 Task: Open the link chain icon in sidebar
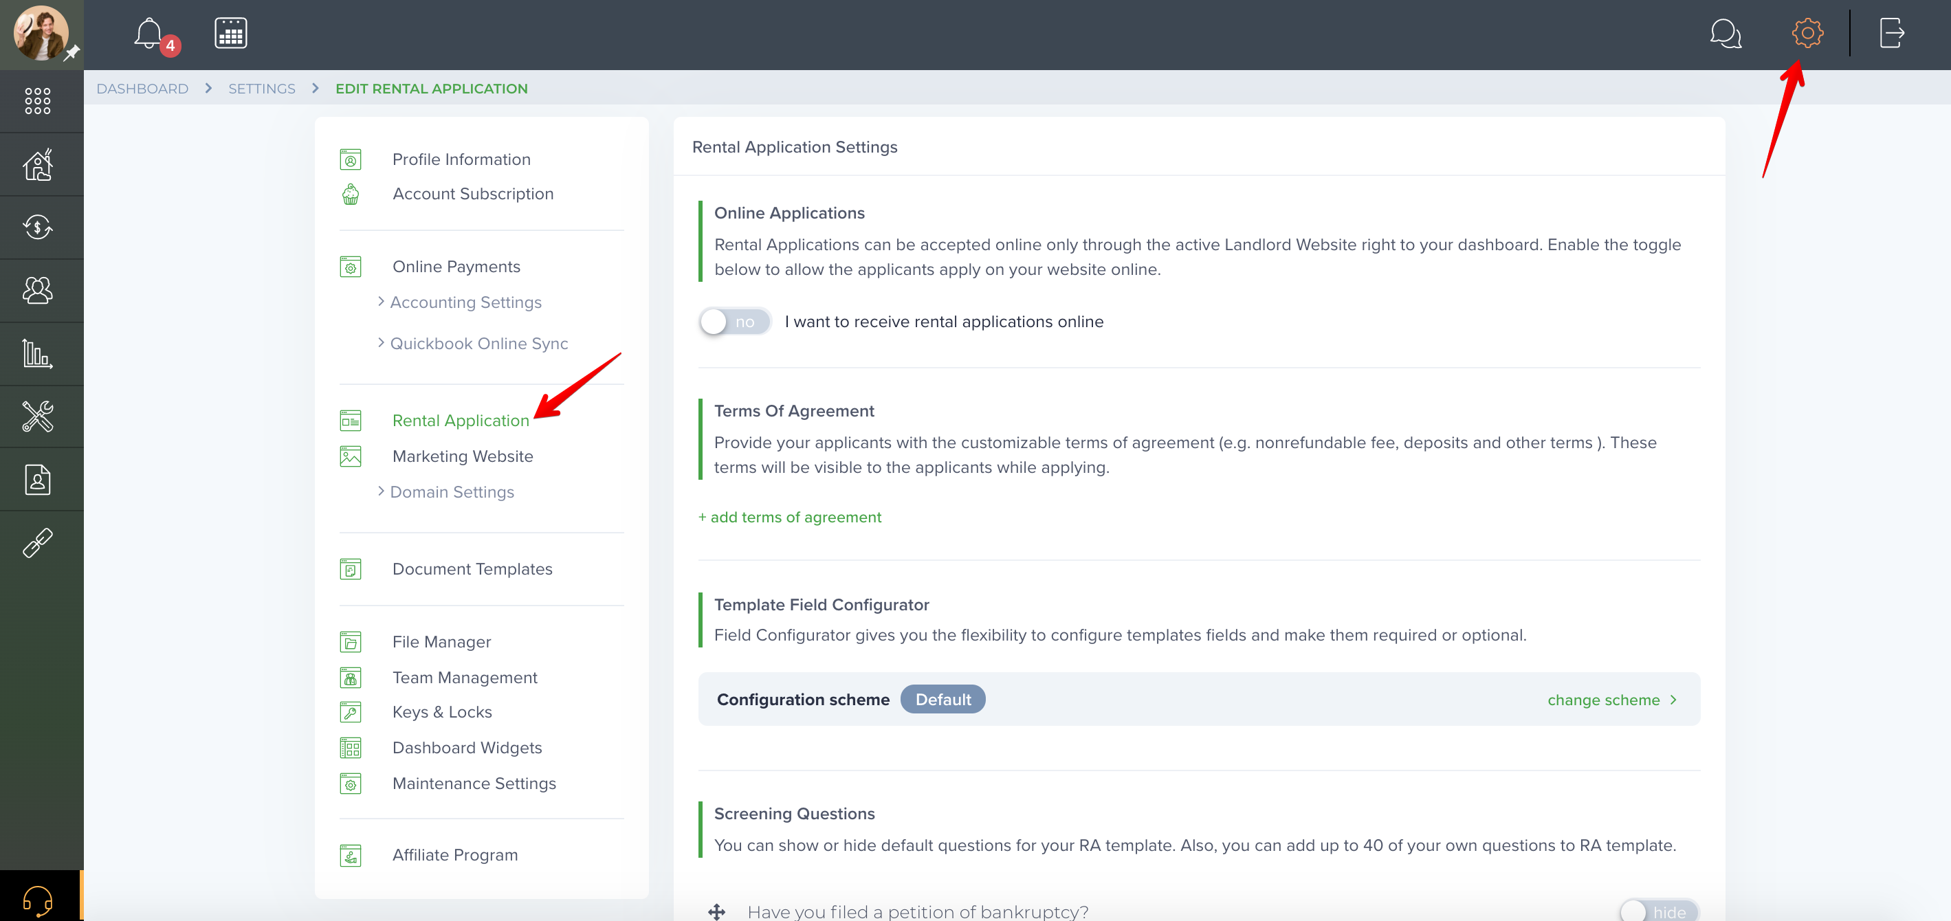pos(38,543)
